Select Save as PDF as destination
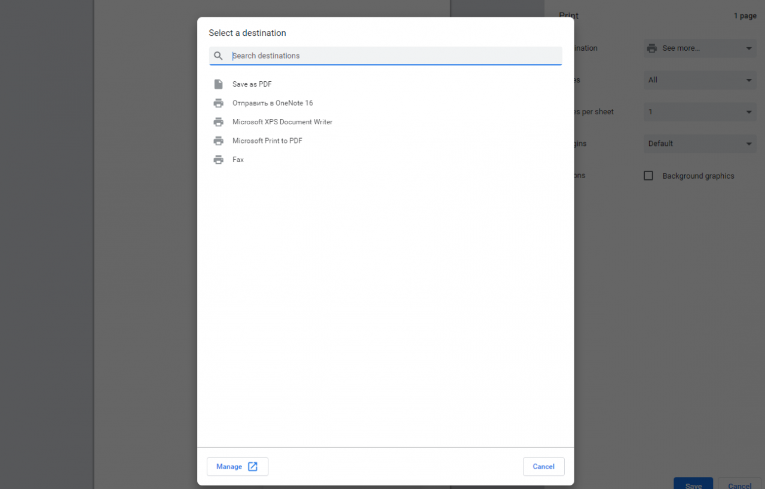 coord(252,84)
